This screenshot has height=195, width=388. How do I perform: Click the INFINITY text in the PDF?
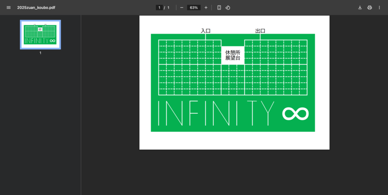point(216,113)
